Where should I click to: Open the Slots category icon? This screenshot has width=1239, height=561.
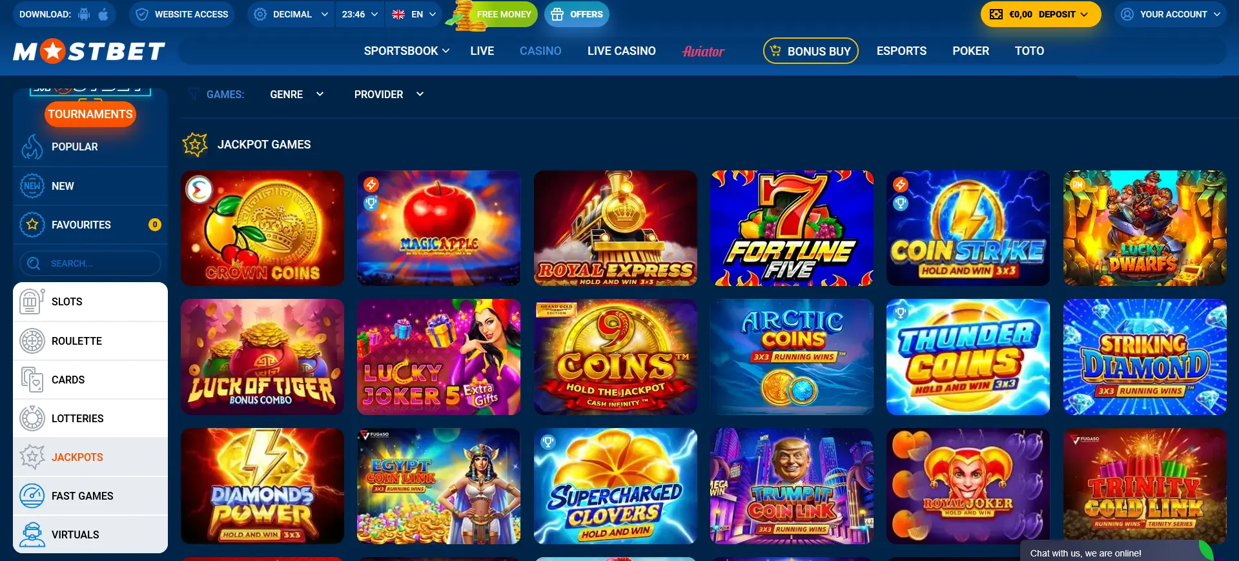[32, 301]
